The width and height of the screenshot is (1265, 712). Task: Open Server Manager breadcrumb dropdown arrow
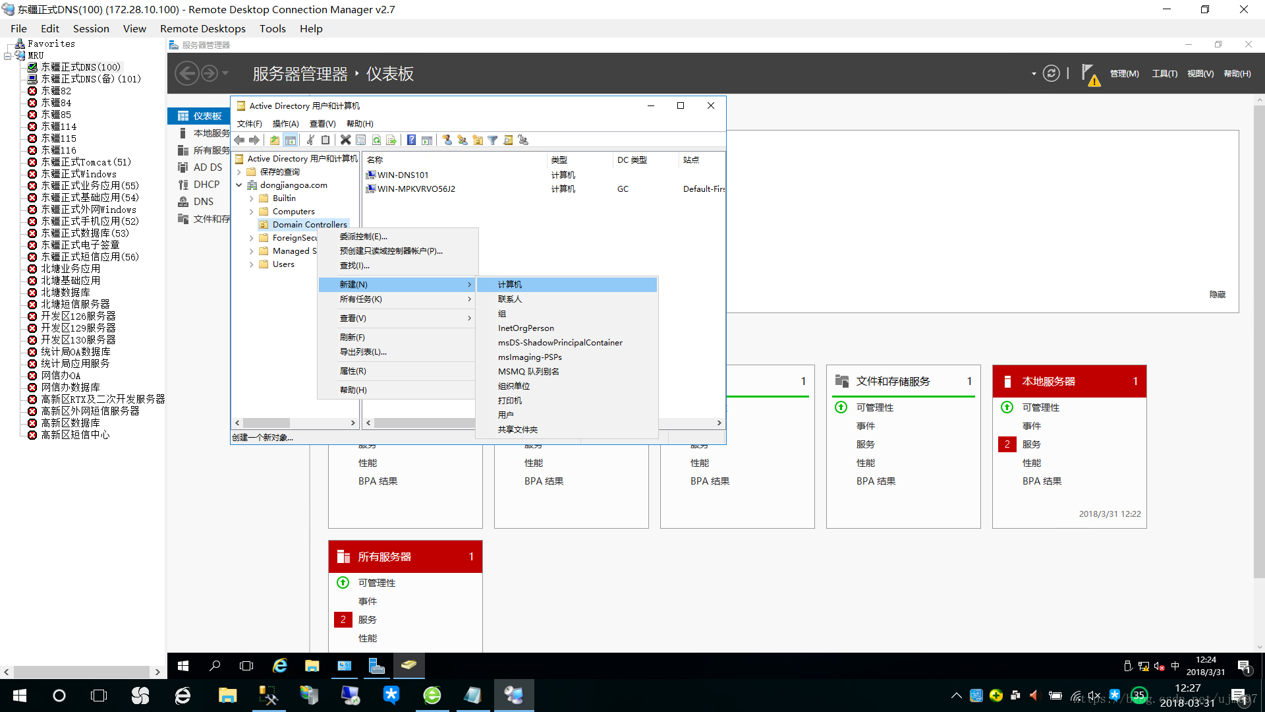coord(1034,74)
